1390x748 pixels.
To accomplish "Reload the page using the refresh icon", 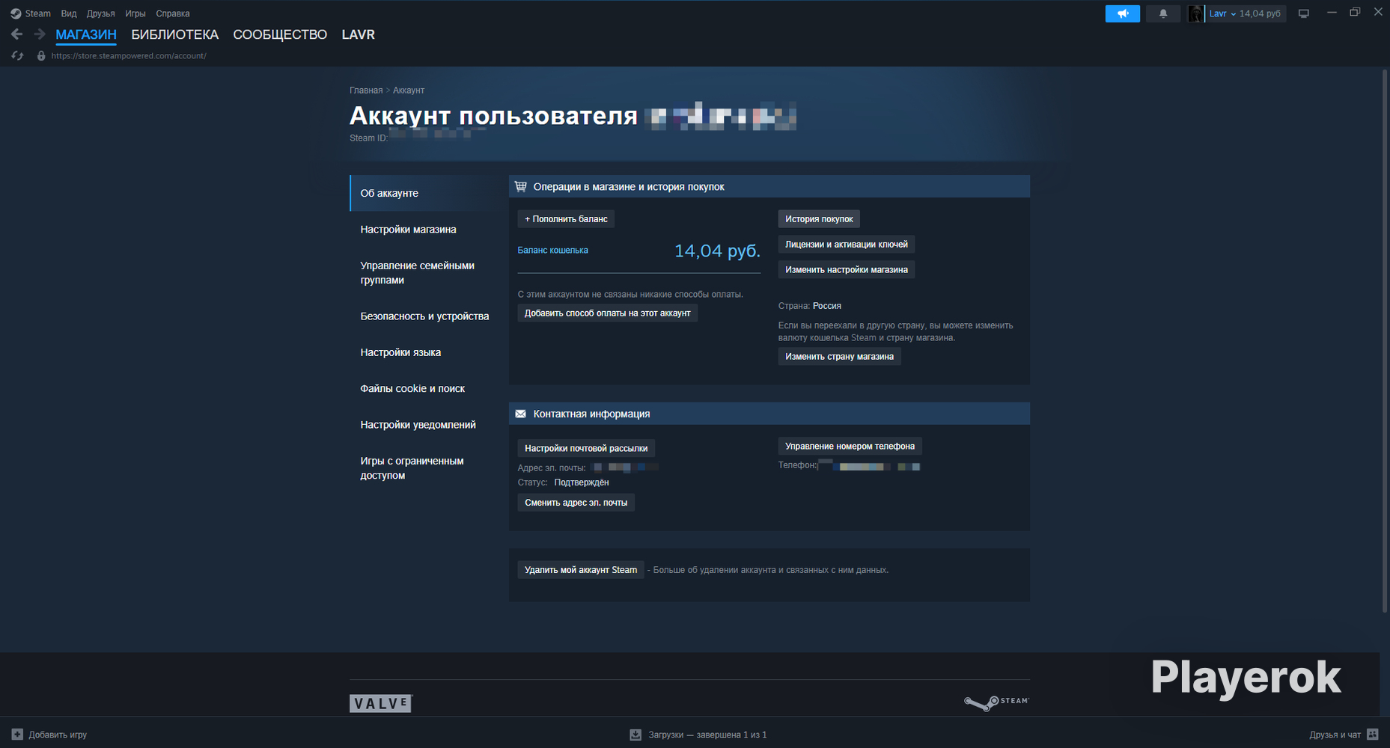I will pyautogui.click(x=17, y=56).
